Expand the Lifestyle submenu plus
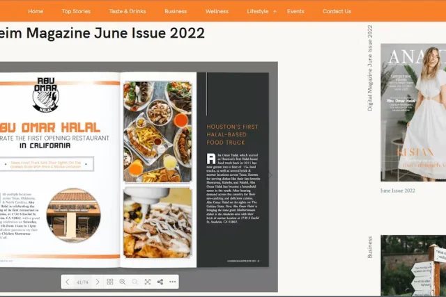Image resolution: width=446 pixels, height=297 pixels. (x=275, y=11)
